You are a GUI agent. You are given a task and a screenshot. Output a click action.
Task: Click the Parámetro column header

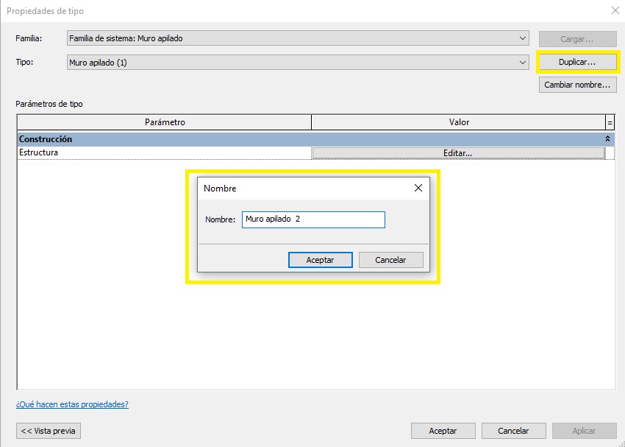click(x=165, y=122)
